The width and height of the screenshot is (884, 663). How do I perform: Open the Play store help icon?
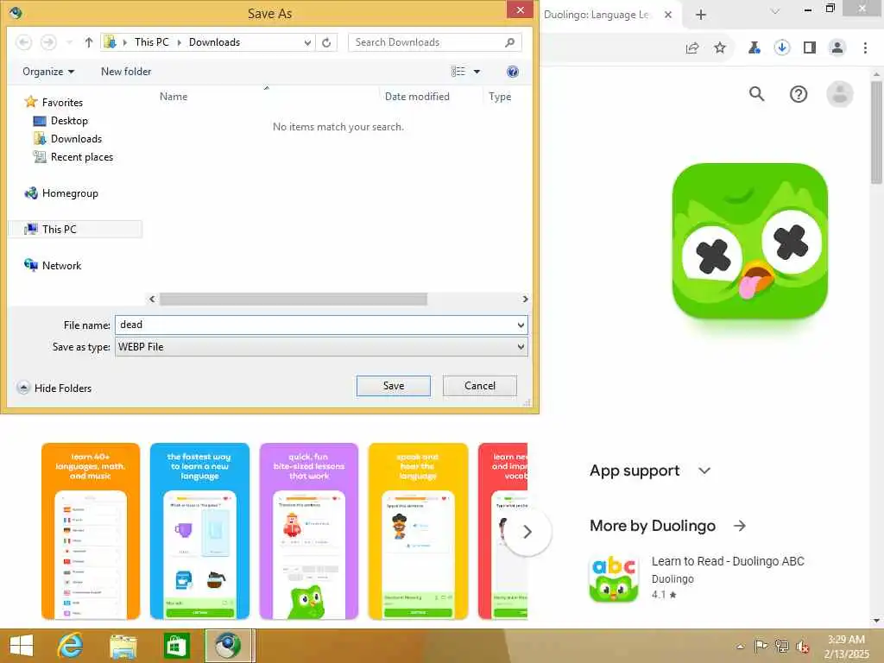(x=799, y=93)
